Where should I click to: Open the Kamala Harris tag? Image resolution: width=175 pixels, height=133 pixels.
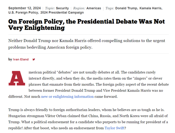(x=150, y=8)
